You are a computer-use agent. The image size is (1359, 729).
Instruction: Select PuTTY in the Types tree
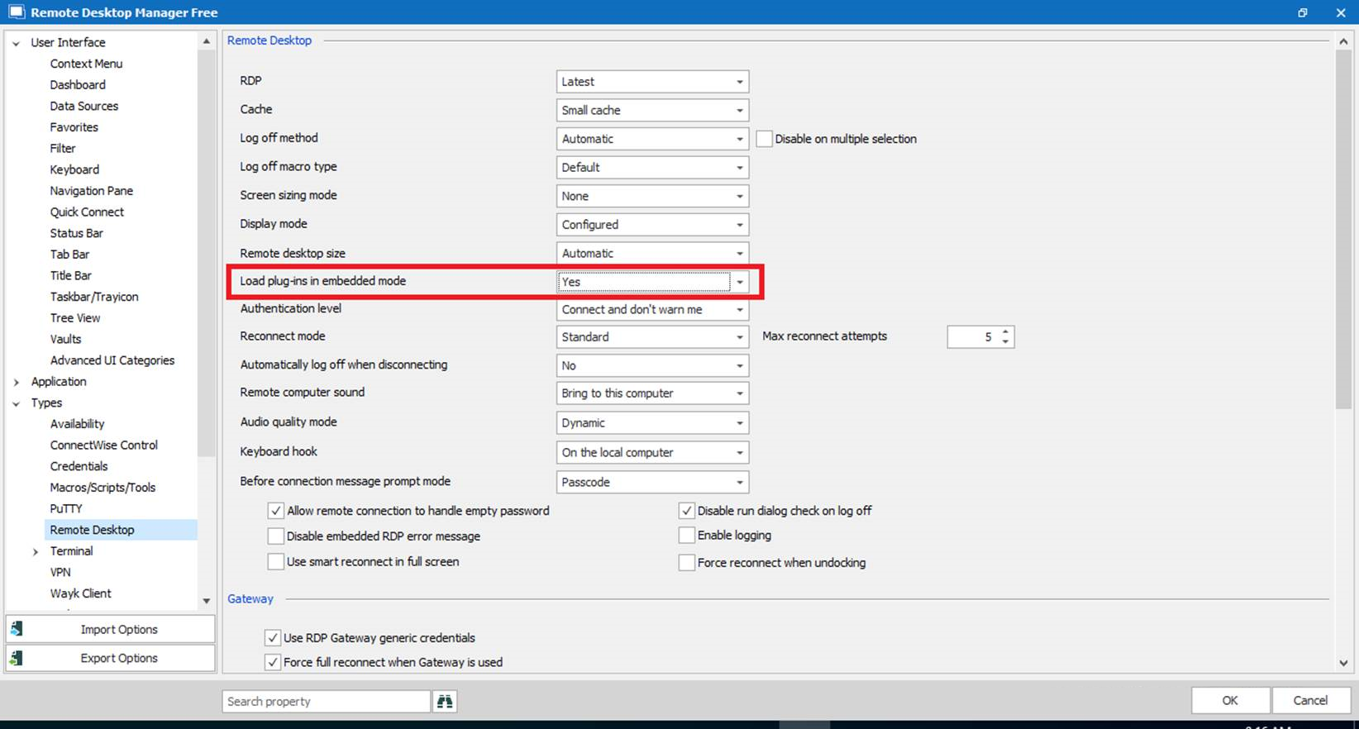click(66, 508)
